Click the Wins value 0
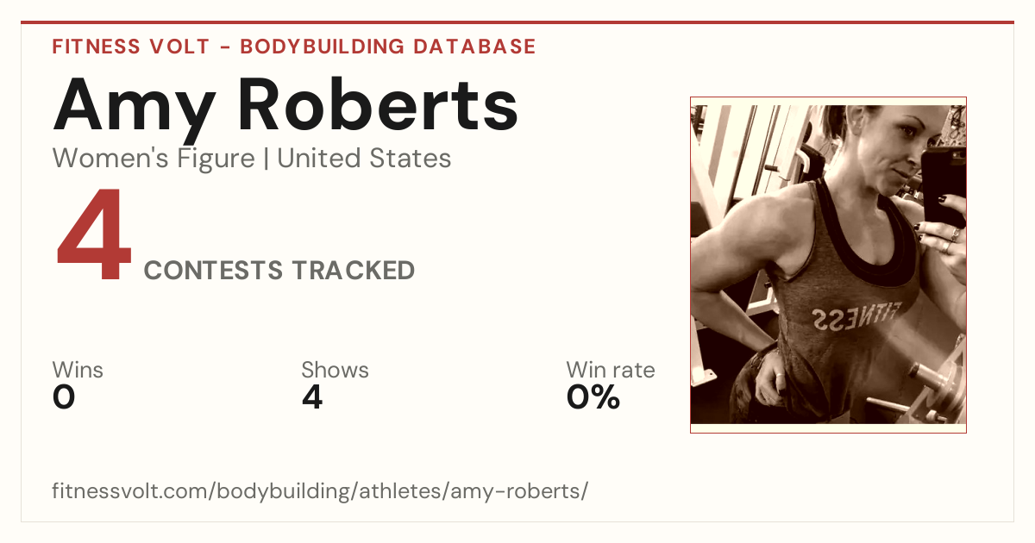Viewport: 1035px width, 543px height. pyautogui.click(x=64, y=397)
